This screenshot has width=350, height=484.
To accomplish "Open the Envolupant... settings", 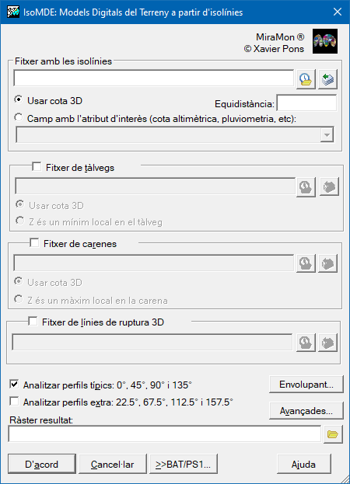I will click(306, 385).
